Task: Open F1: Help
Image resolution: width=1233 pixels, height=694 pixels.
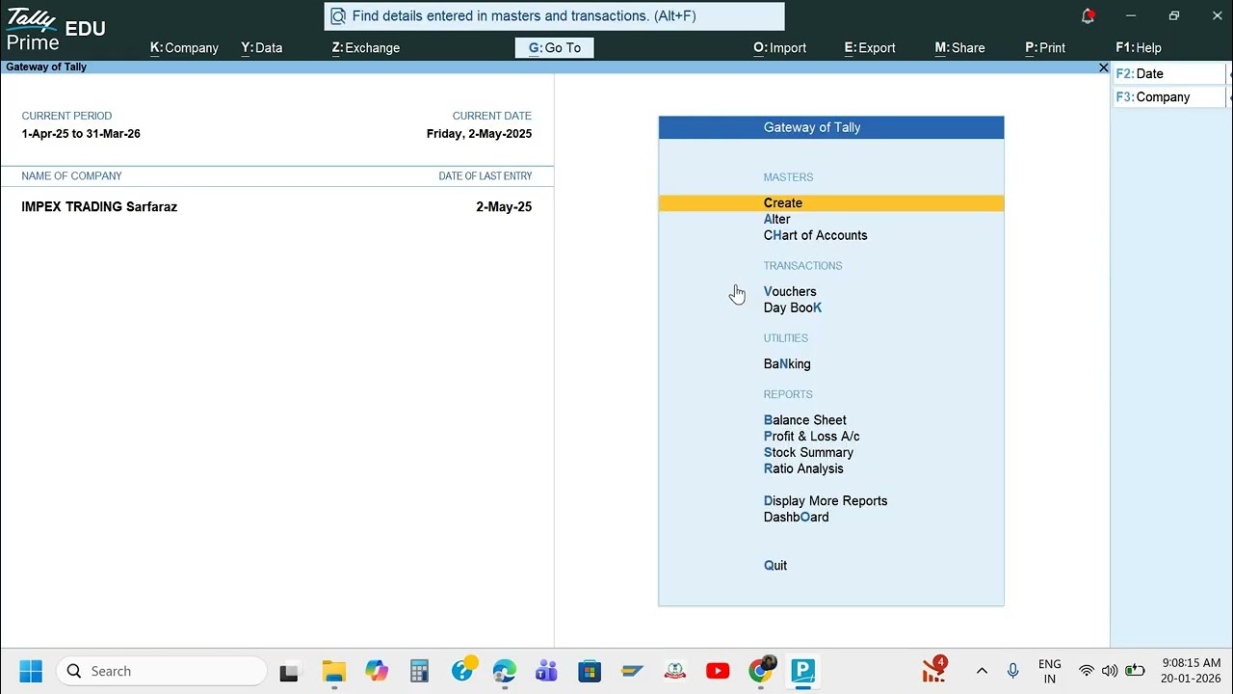Action: [x=1139, y=48]
